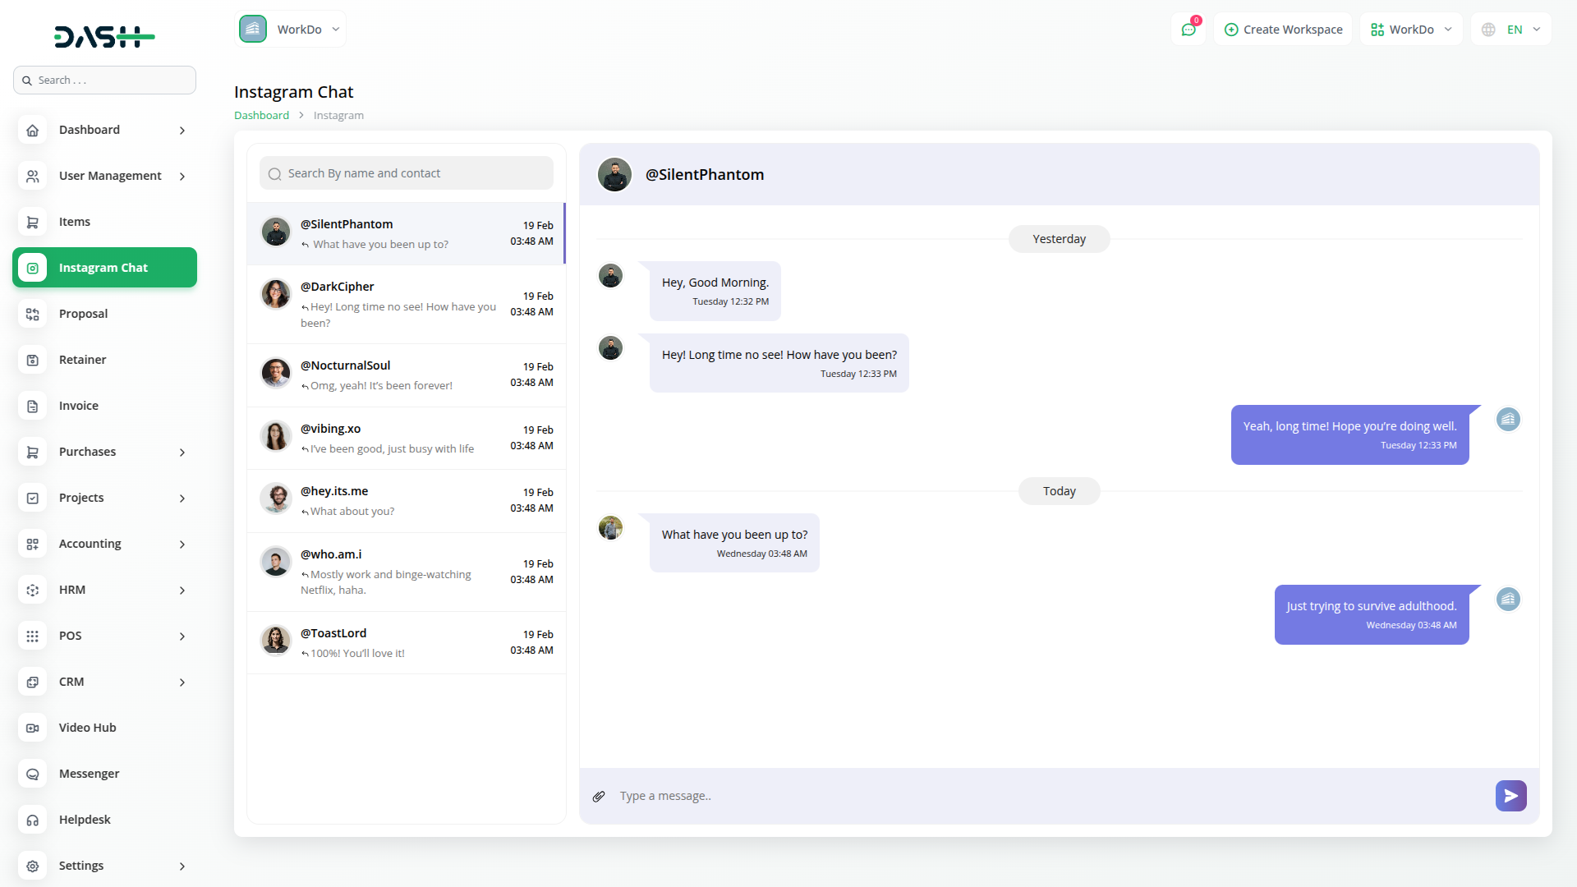Click the Invoice document icon
Image resolution: width=1577 pixels, height=887 pixels.
pyautogui.click(x=33, y=406)
